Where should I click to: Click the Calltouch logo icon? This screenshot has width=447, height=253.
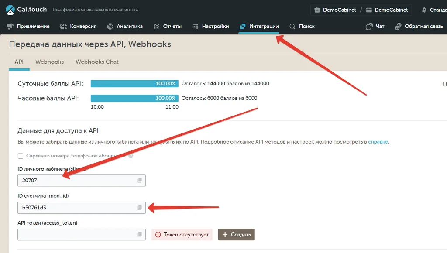coord(10,10)
